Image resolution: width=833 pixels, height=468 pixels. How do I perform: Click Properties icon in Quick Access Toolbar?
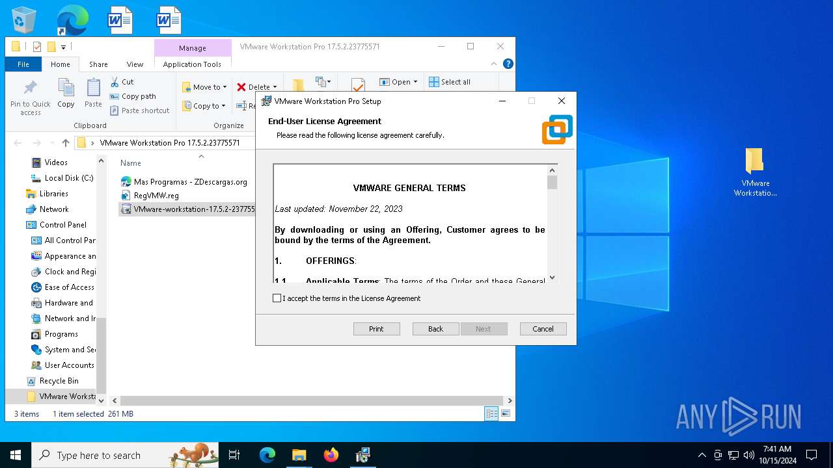pos(36,47)
